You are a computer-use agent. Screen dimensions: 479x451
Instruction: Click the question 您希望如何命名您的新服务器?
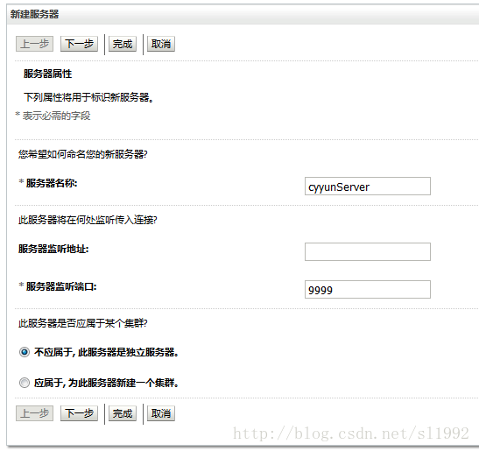pos(83,154)
